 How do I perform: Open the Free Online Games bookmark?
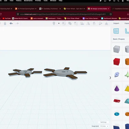[x=91, y=18]
